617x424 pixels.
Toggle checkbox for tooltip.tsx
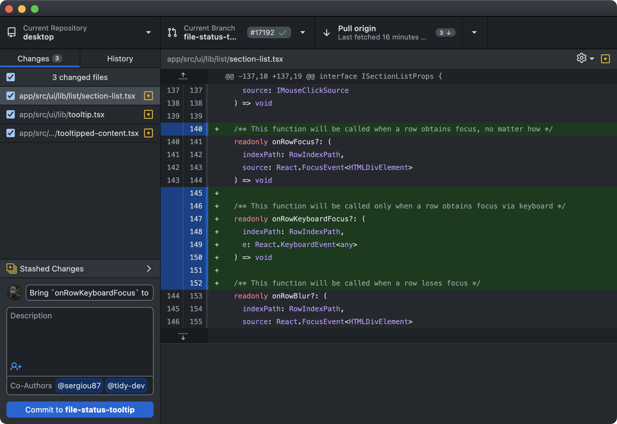(x=10, y=114)
